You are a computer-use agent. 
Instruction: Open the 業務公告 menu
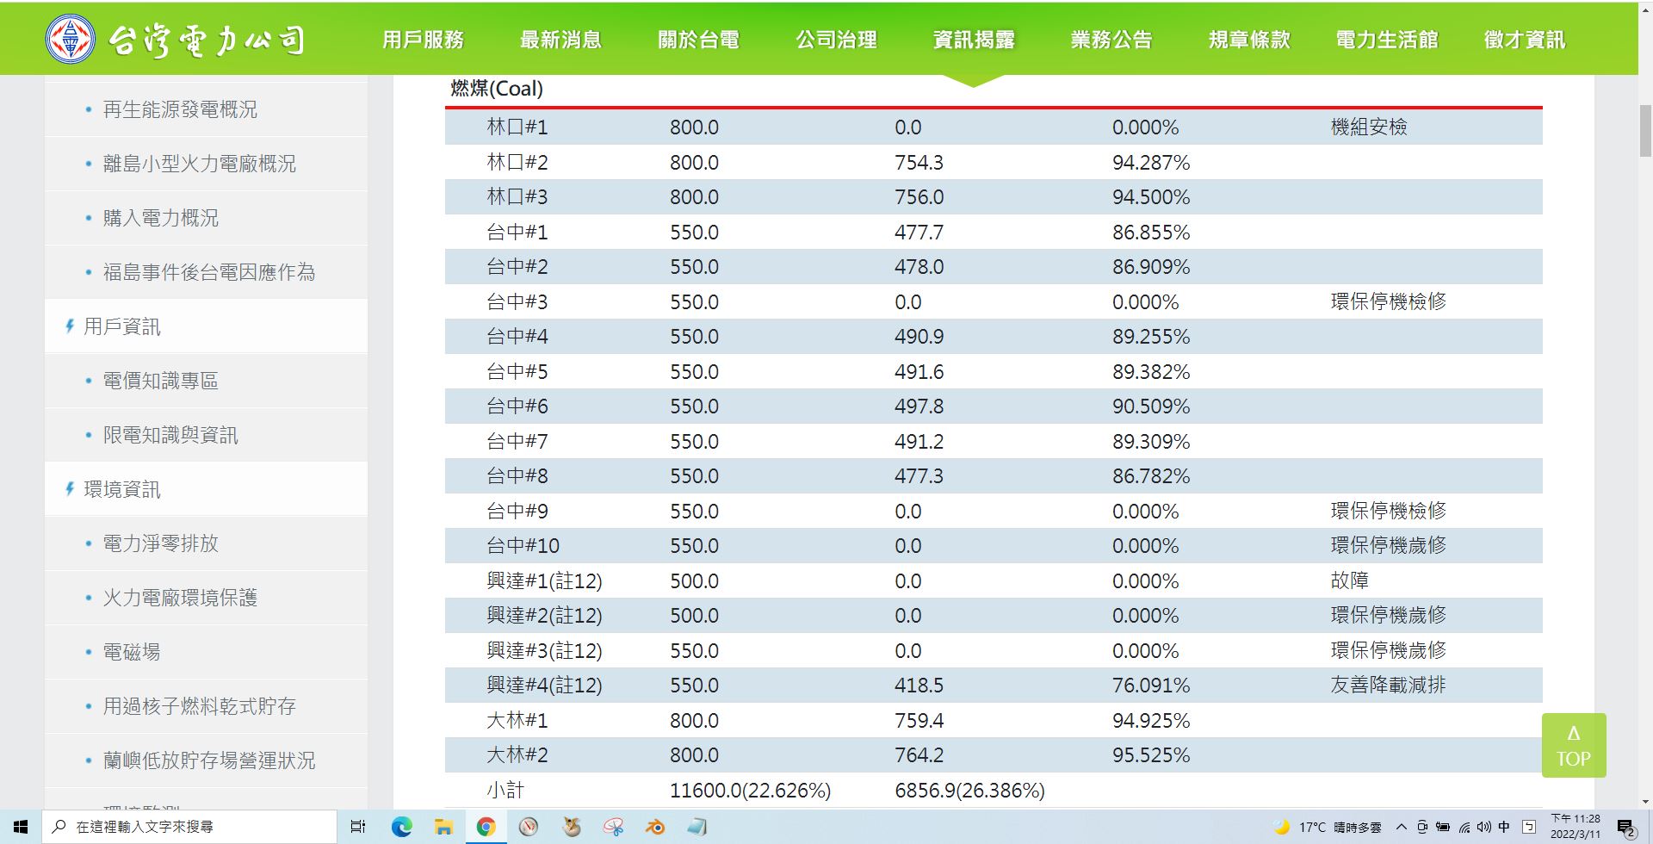click(x=1111, y=40)
